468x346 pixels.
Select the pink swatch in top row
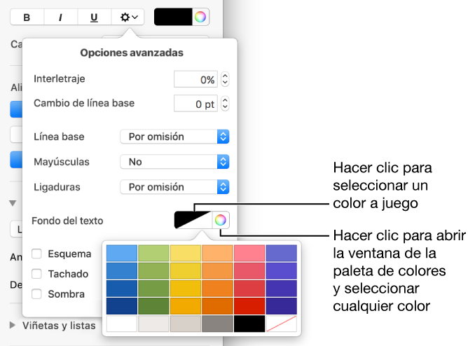click(249, 254)
